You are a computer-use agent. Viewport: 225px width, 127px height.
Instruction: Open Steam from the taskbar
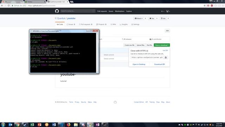25,125
